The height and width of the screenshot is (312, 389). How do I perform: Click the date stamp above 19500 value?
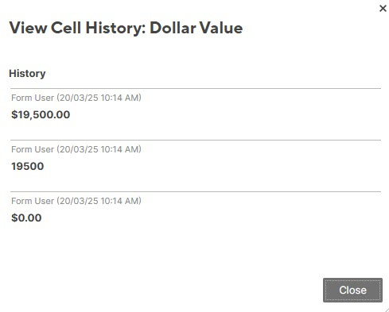[99, 149]
